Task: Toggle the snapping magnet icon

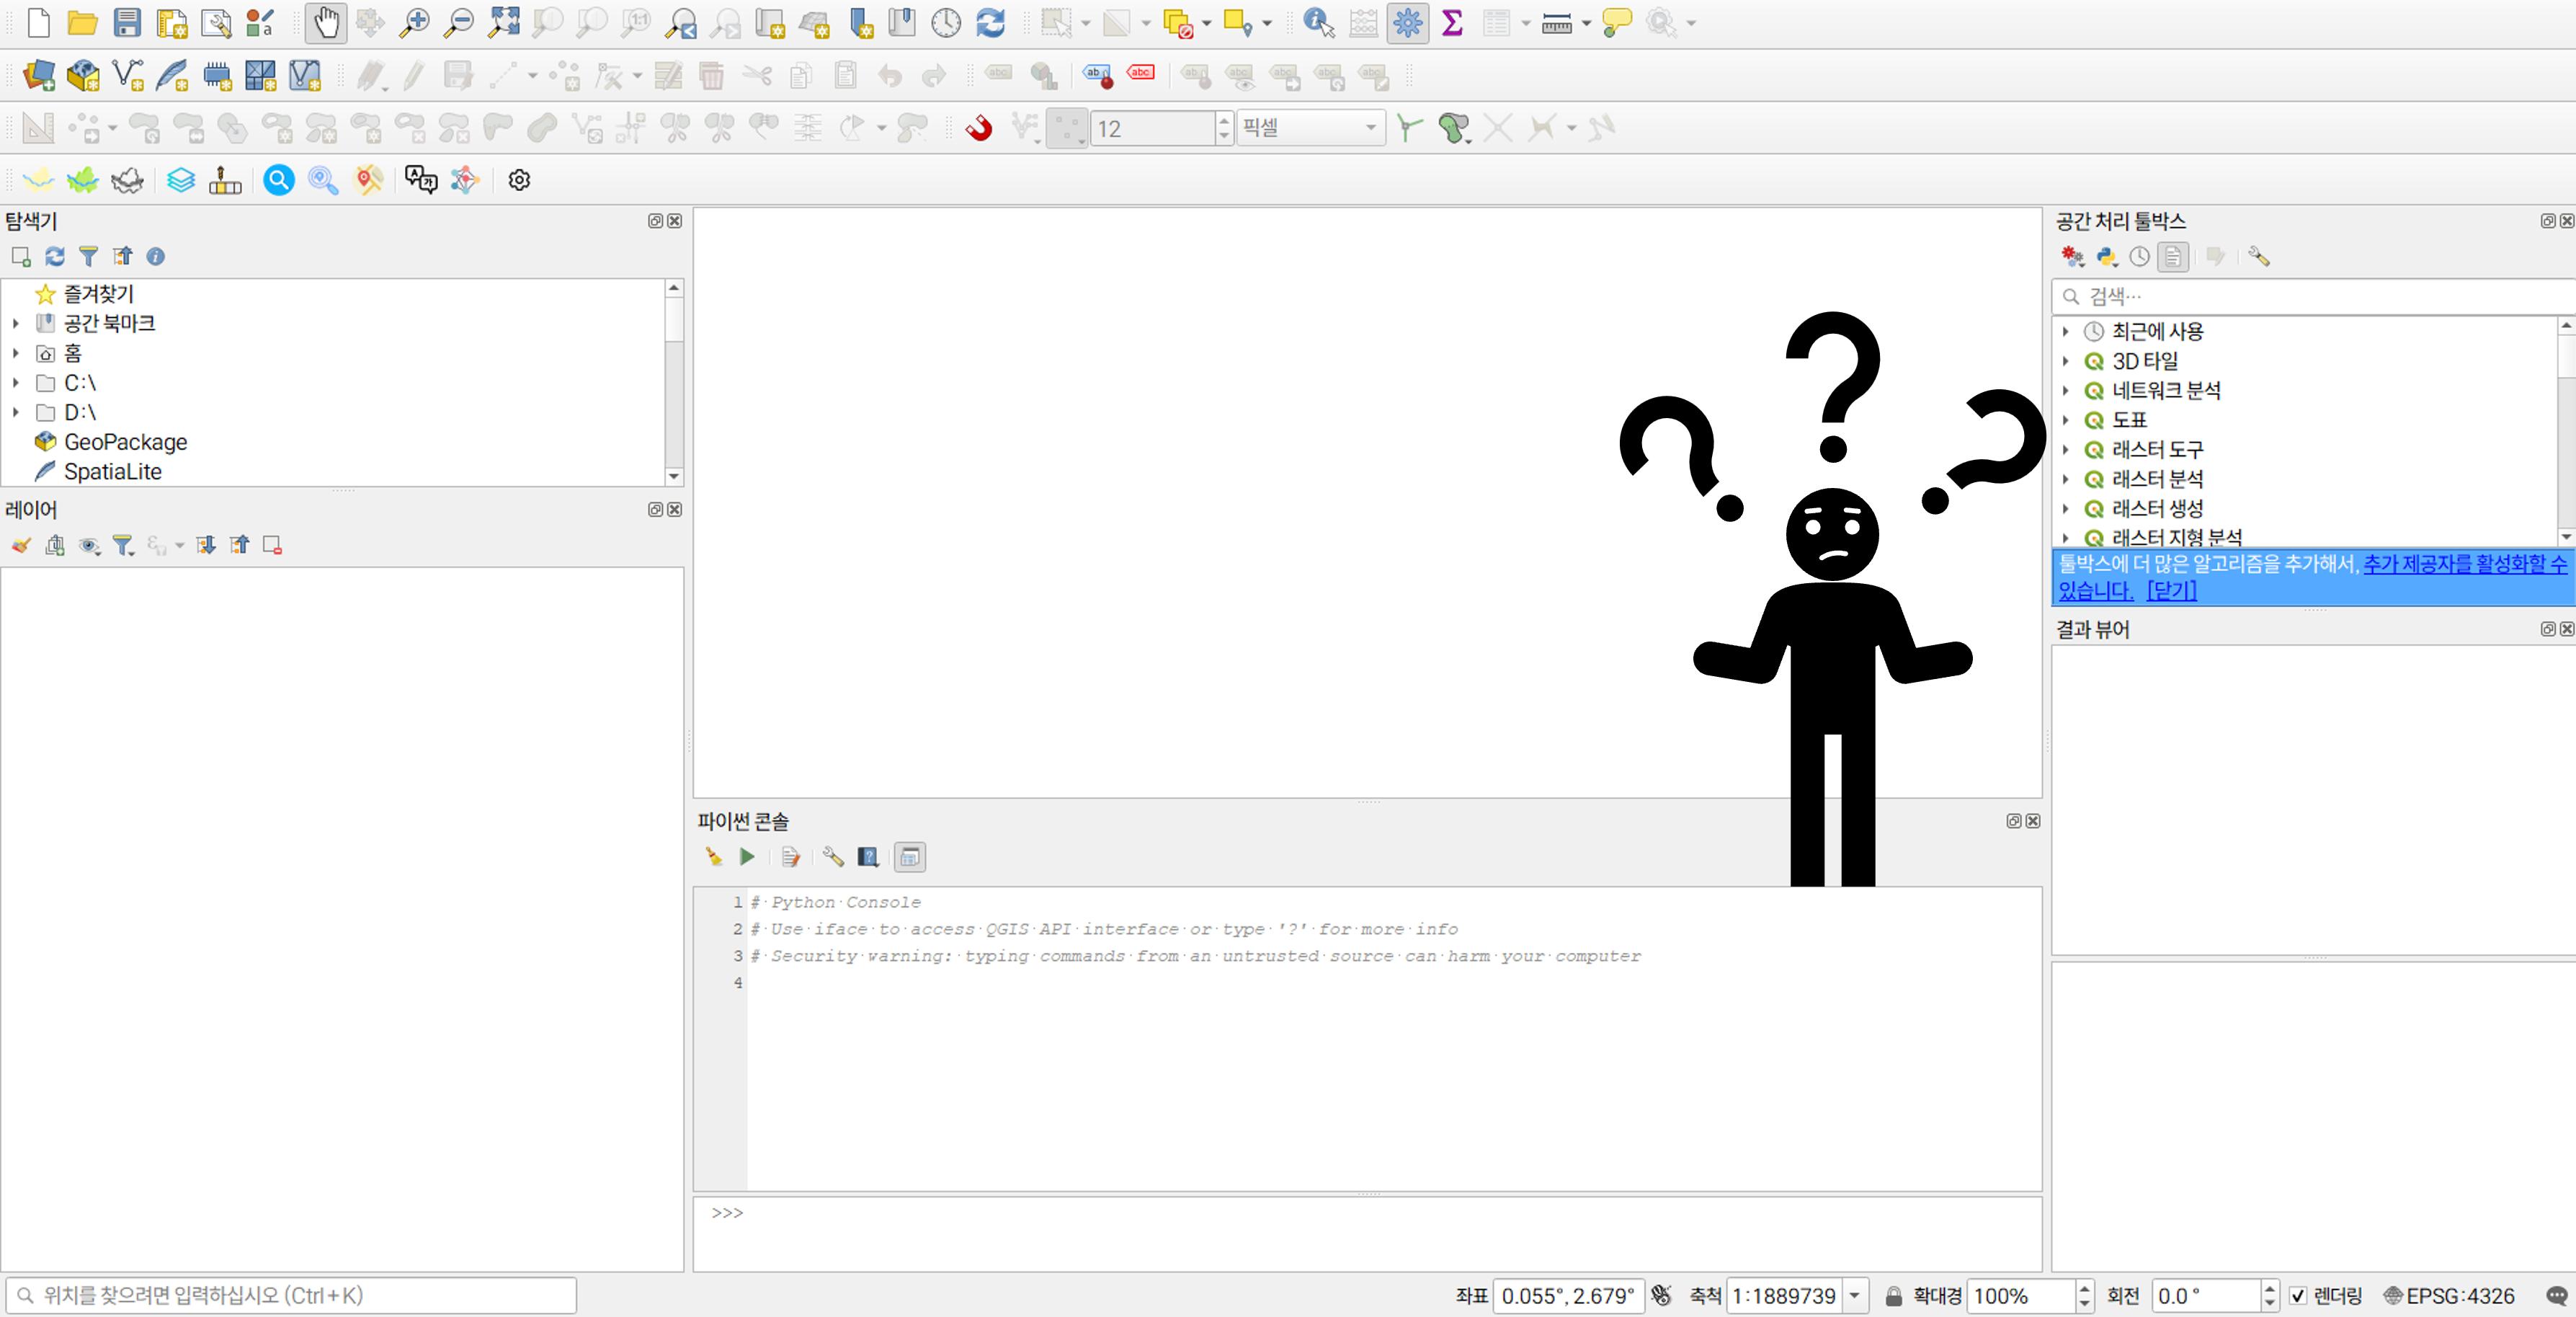Action: coord(979,128)
